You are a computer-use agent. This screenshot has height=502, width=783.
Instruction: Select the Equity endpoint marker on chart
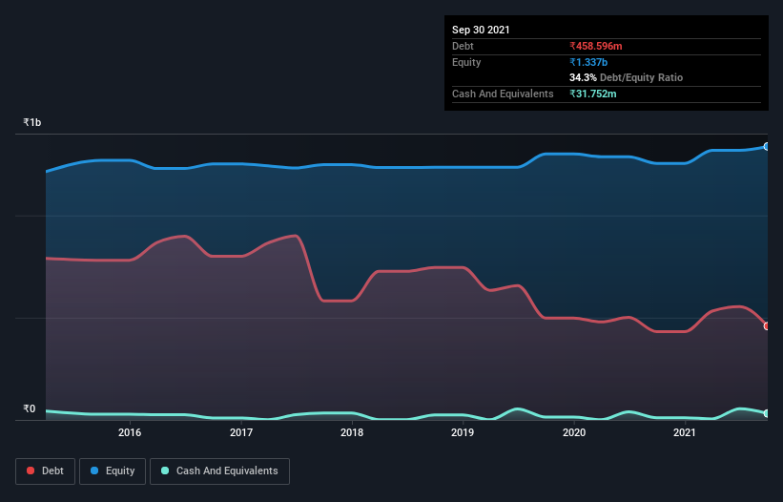tap(766, 147)
